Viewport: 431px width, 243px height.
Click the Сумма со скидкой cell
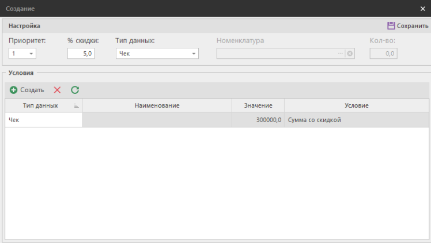tap(356, 120)
